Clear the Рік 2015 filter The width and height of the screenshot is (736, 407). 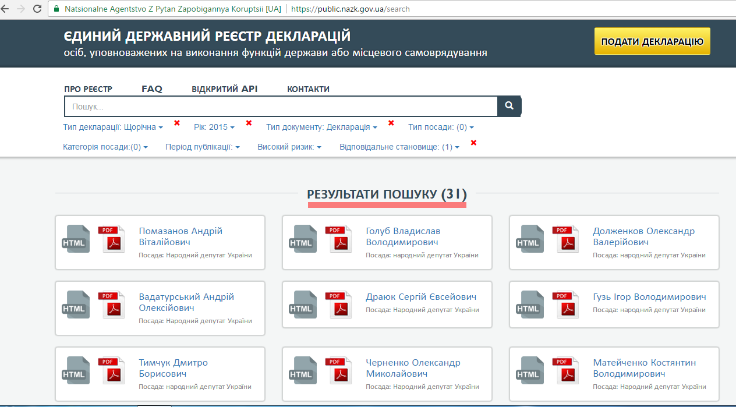coord(249,123)
